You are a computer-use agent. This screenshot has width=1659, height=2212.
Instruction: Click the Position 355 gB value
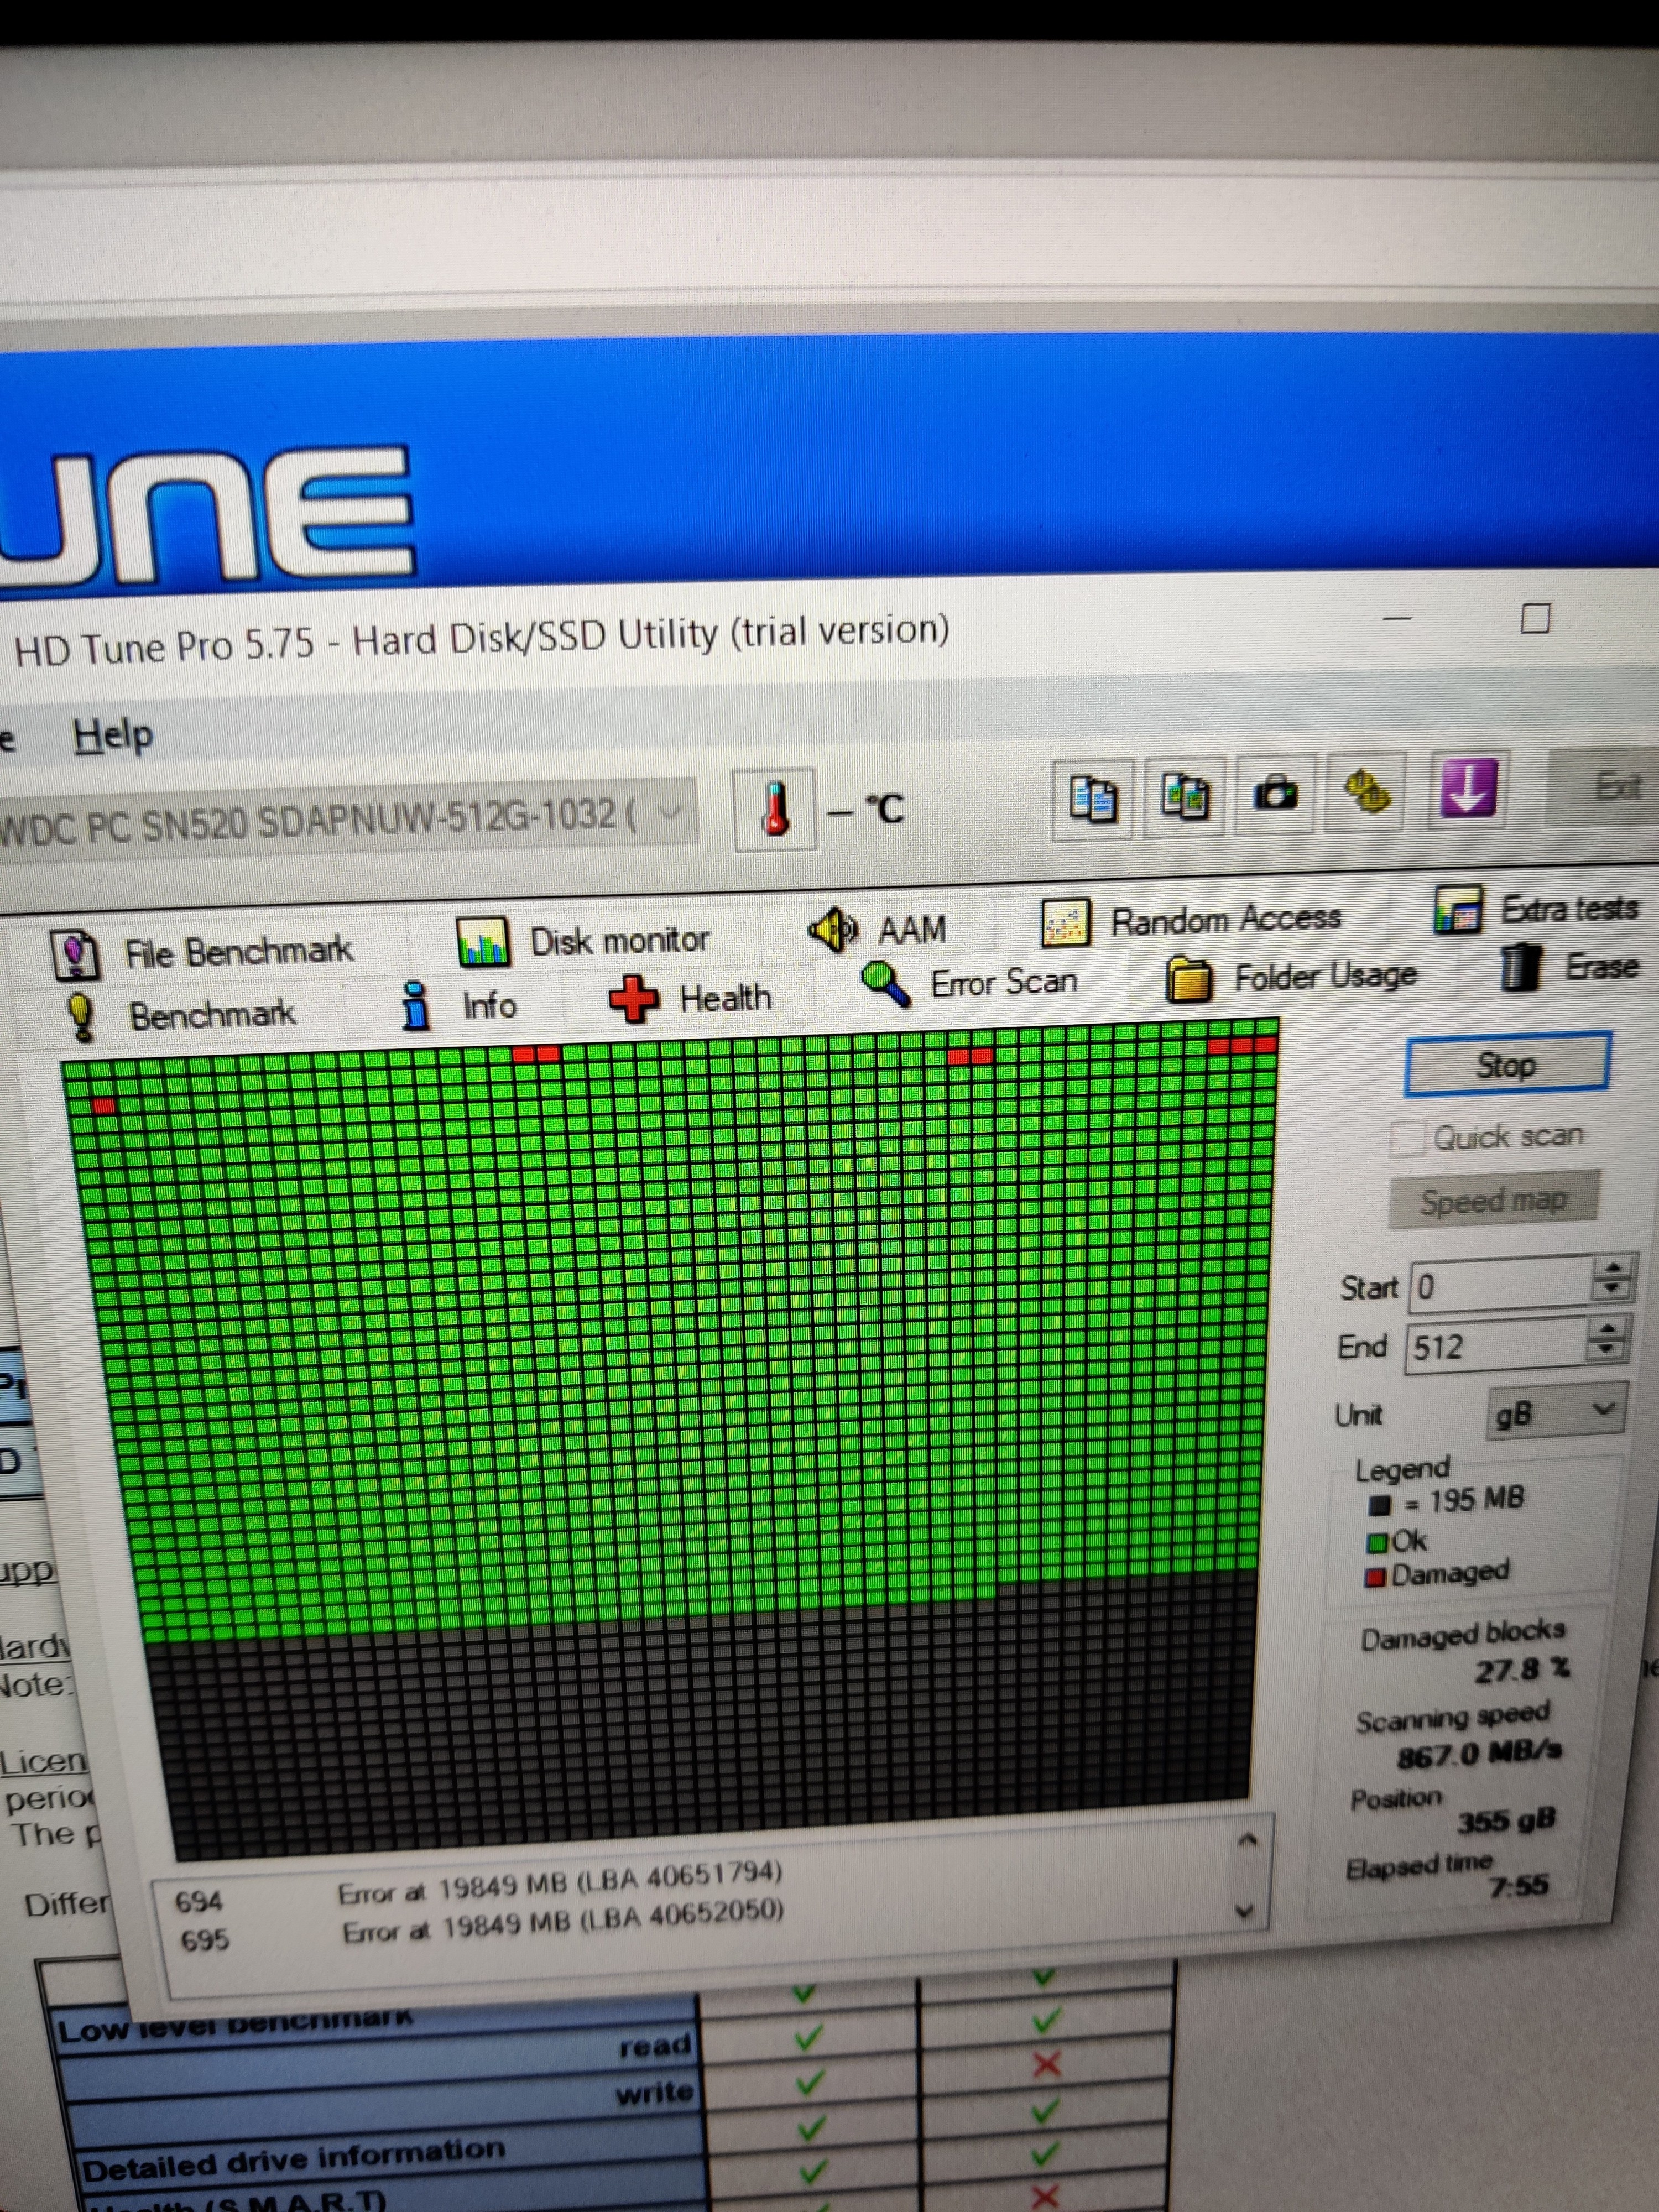(x=1506, y=1820)
